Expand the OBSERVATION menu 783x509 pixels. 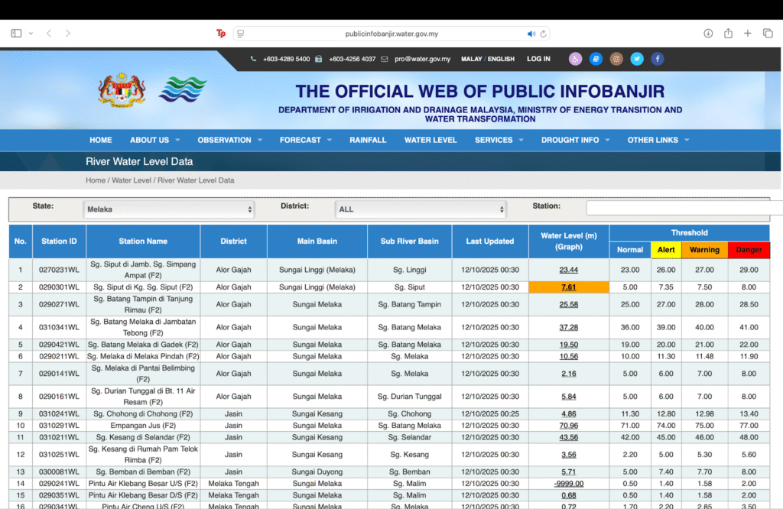[x=229, y=140]
